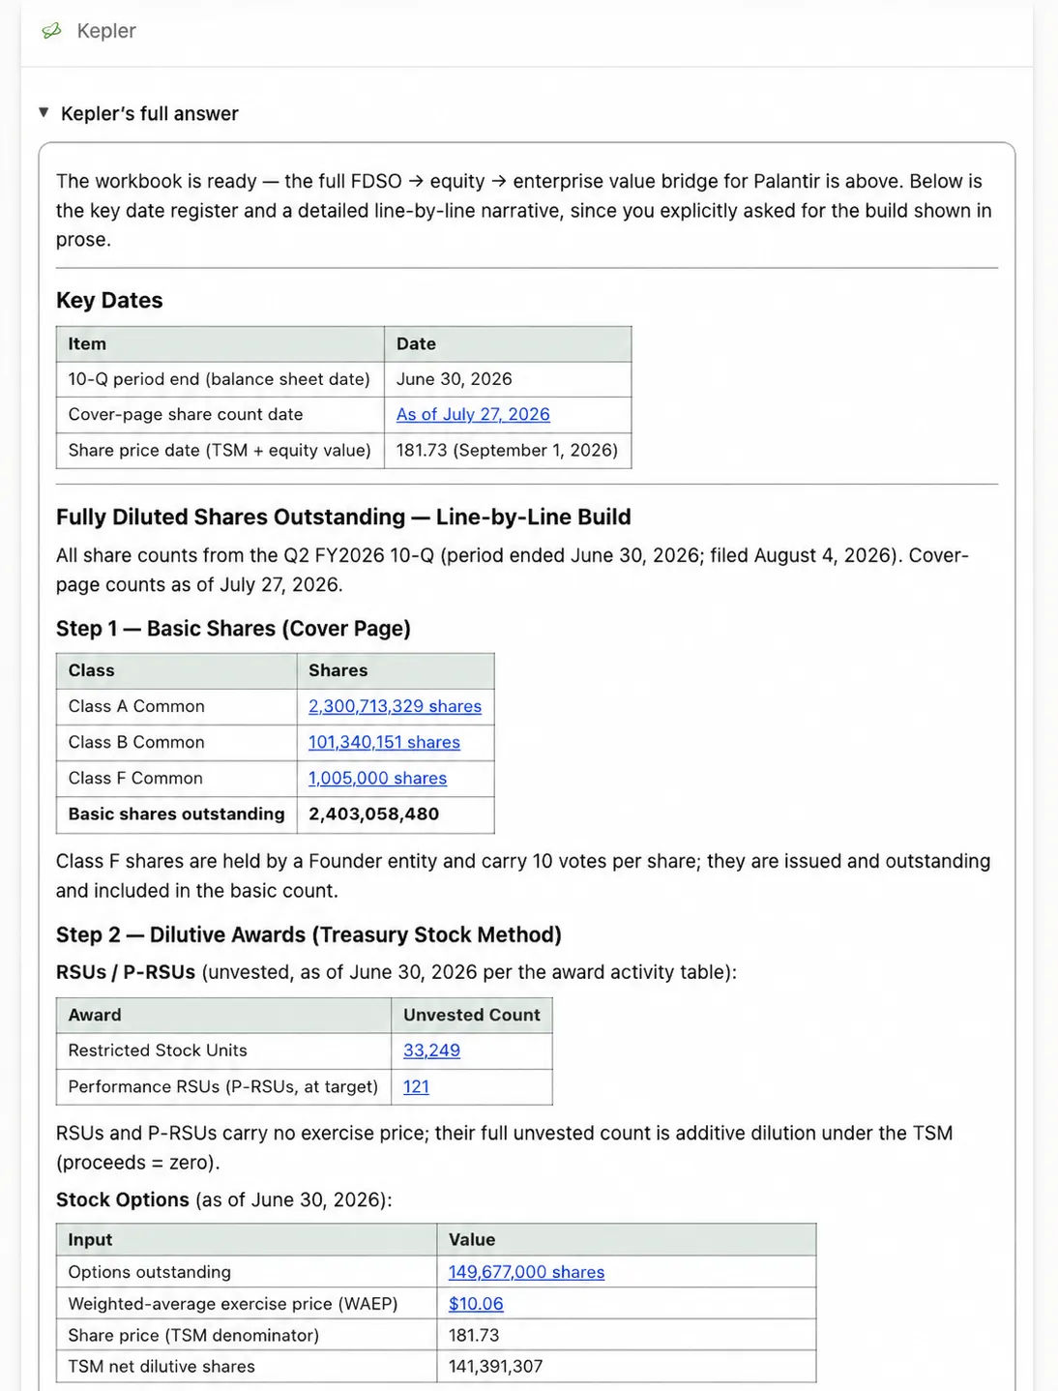
Task: Click 'Share price (TSM denominator)' label
Action: [193, 1335]
